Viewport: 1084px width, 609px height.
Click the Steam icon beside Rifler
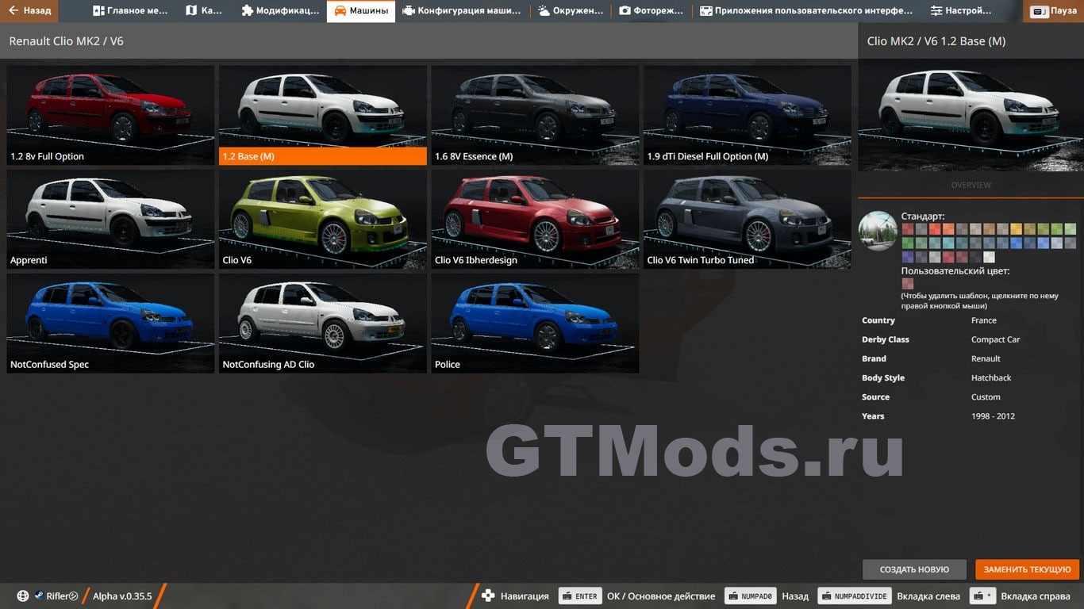tap(38, 596)
